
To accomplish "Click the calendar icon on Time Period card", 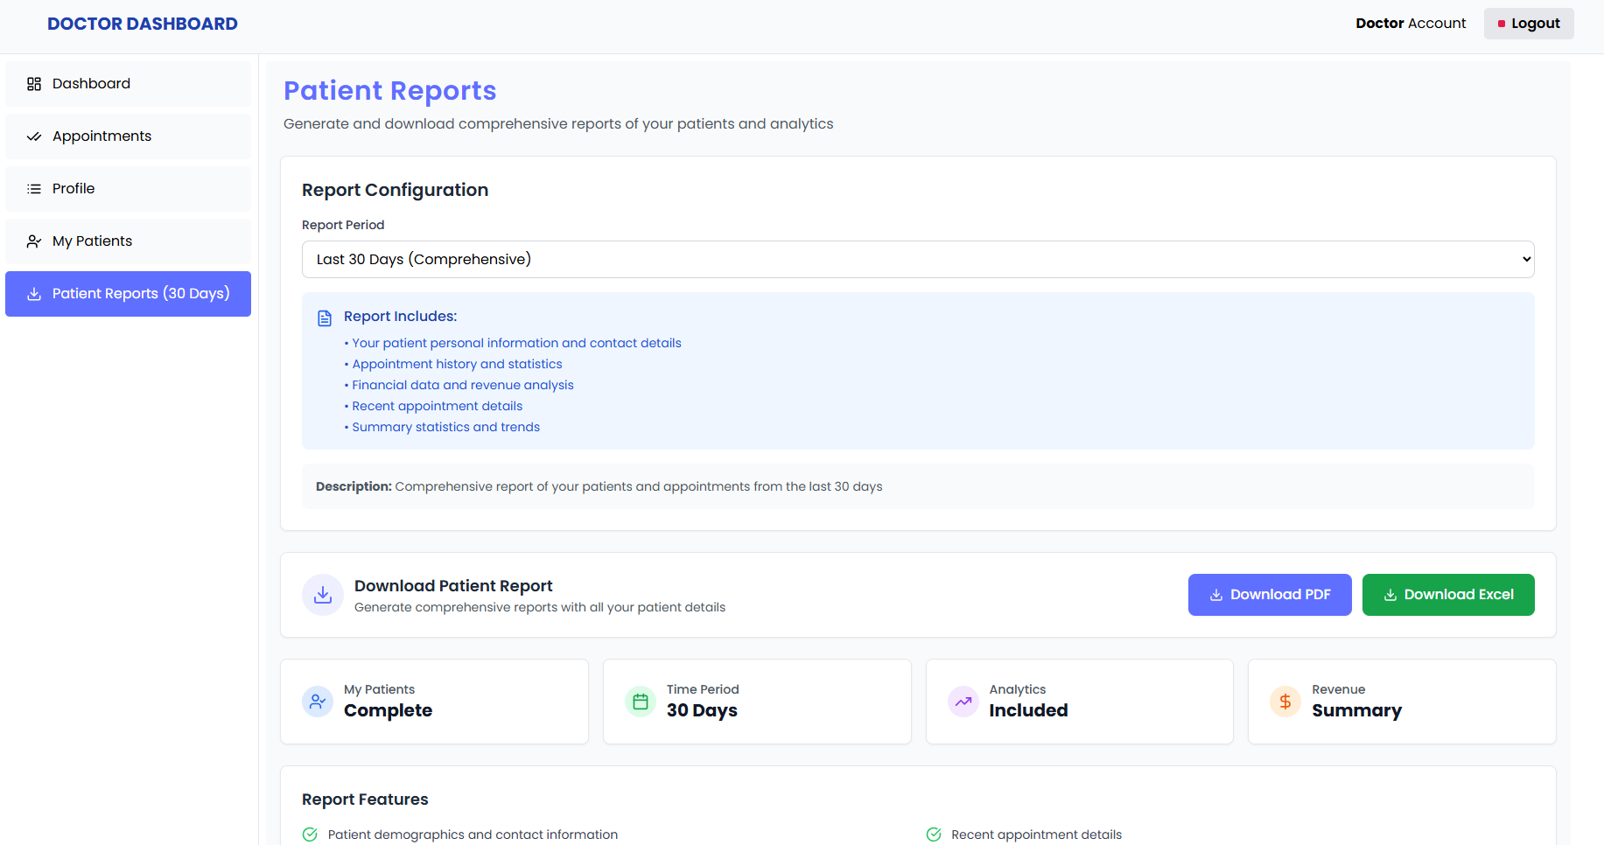I will (641, 702).
